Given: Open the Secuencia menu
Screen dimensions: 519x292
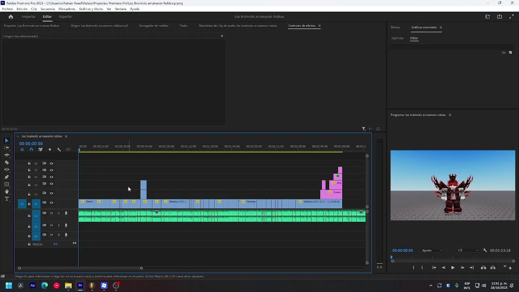Looking at the screenshot, I should click(48, 9).
